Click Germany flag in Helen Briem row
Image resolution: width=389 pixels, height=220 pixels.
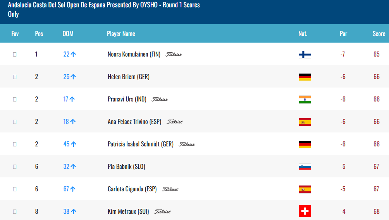[x=305, y=77]
